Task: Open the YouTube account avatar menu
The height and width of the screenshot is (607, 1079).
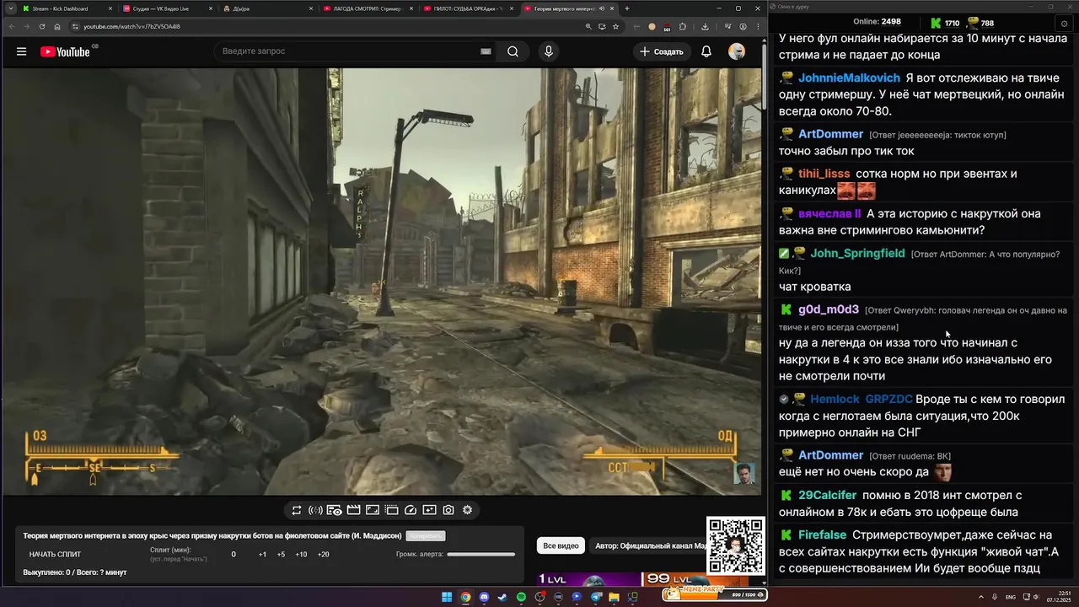Action: [737, 51]
